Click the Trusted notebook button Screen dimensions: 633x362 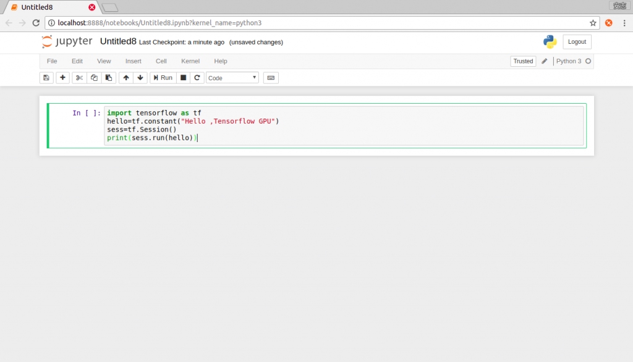523,61
